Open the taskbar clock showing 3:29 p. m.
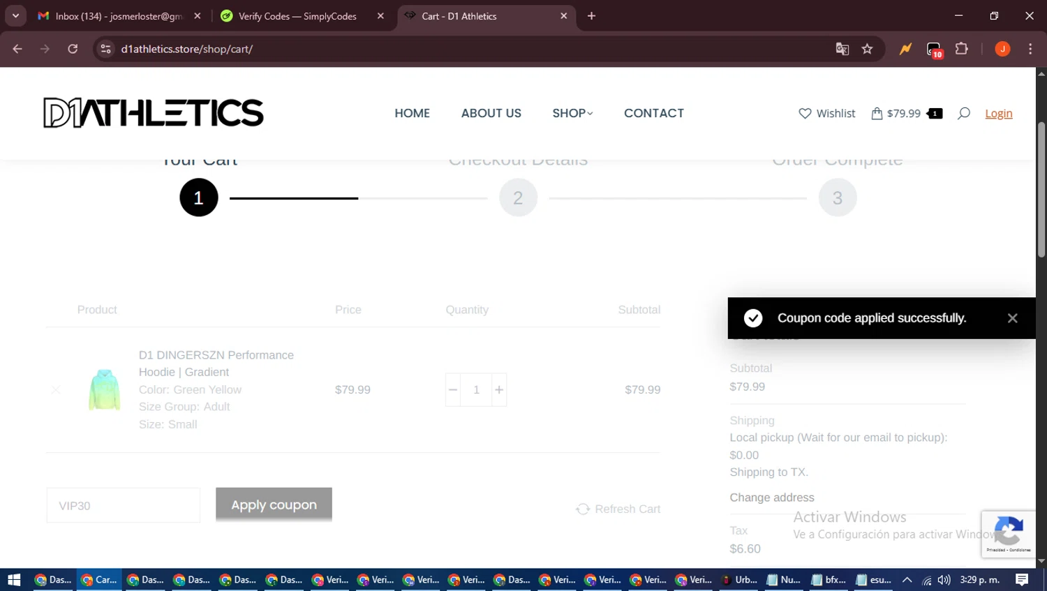 click(979, 579)
